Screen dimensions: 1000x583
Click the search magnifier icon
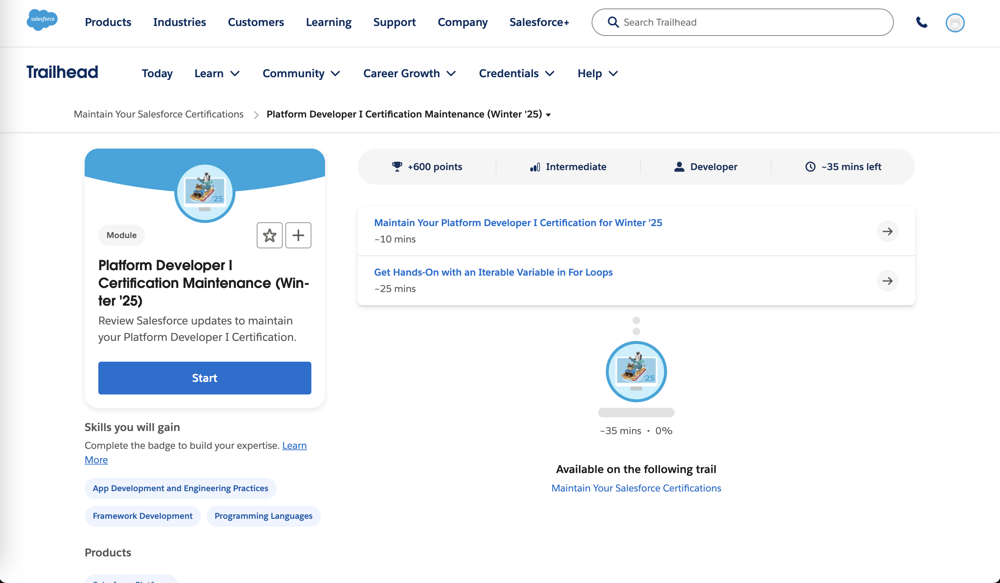[613, 22]
